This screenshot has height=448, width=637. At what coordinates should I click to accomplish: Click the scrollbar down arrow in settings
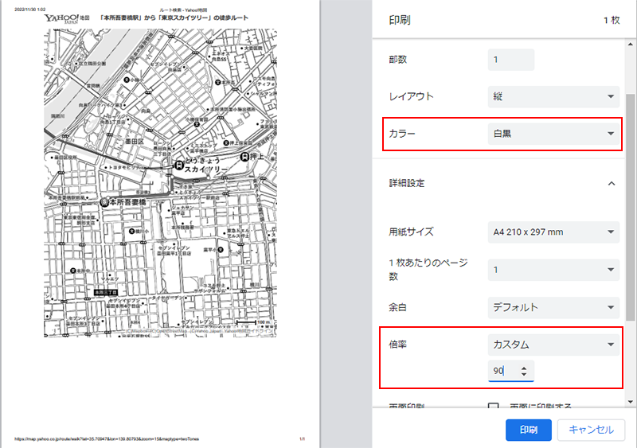click(631, 403)
